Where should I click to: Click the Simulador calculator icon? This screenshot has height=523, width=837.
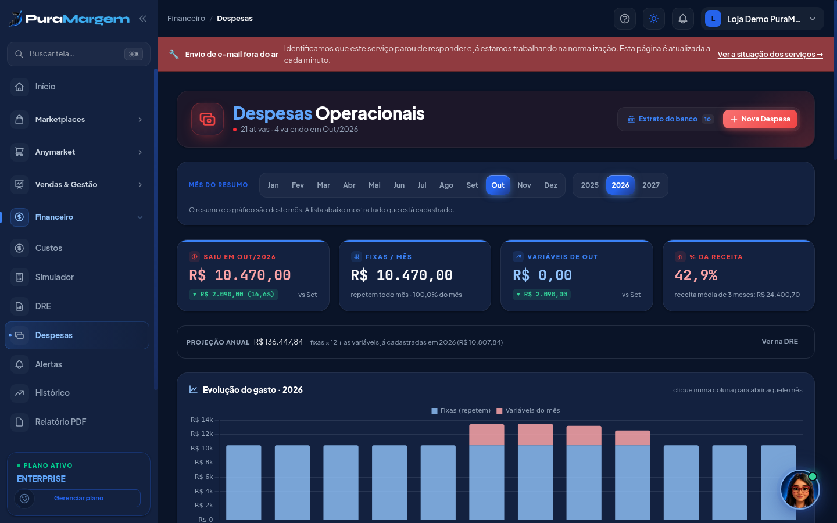click(x=19, y=277)
